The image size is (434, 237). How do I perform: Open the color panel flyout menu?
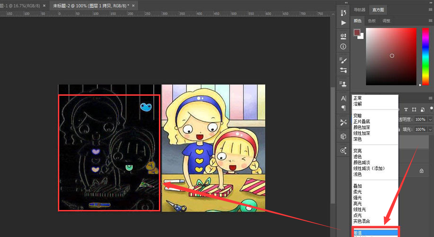[x=430, y=21]
